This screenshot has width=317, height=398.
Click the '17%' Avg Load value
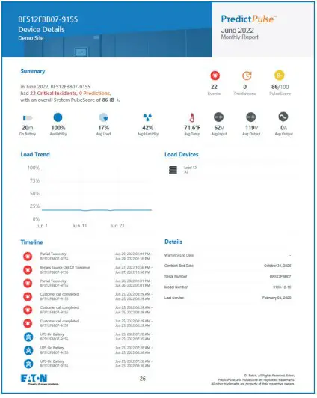[103, 128]
